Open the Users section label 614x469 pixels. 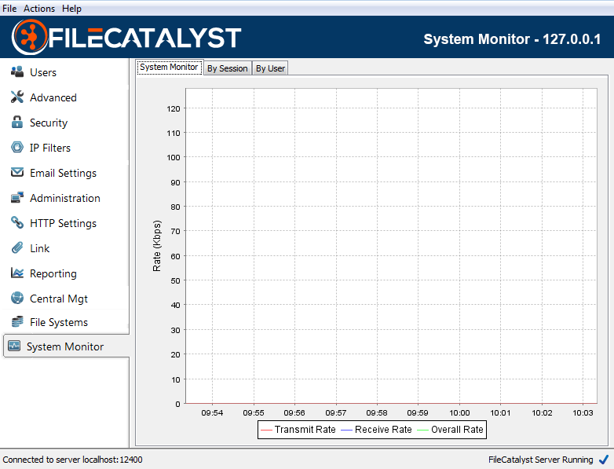tap(43, 72)
